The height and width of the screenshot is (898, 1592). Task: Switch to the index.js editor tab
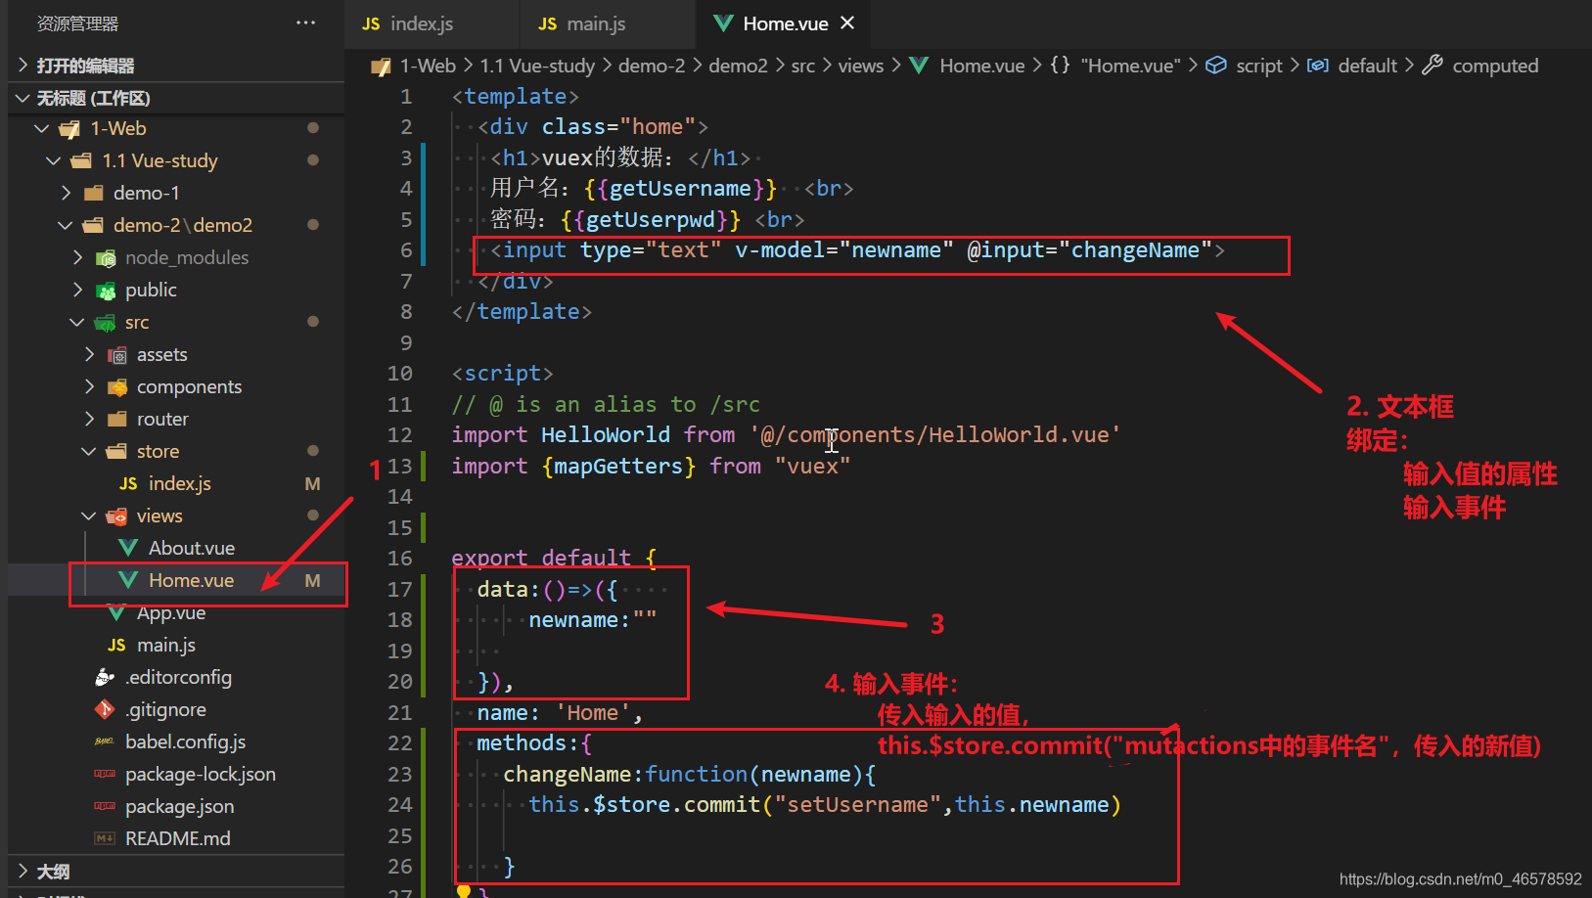[x=421, y=23]
